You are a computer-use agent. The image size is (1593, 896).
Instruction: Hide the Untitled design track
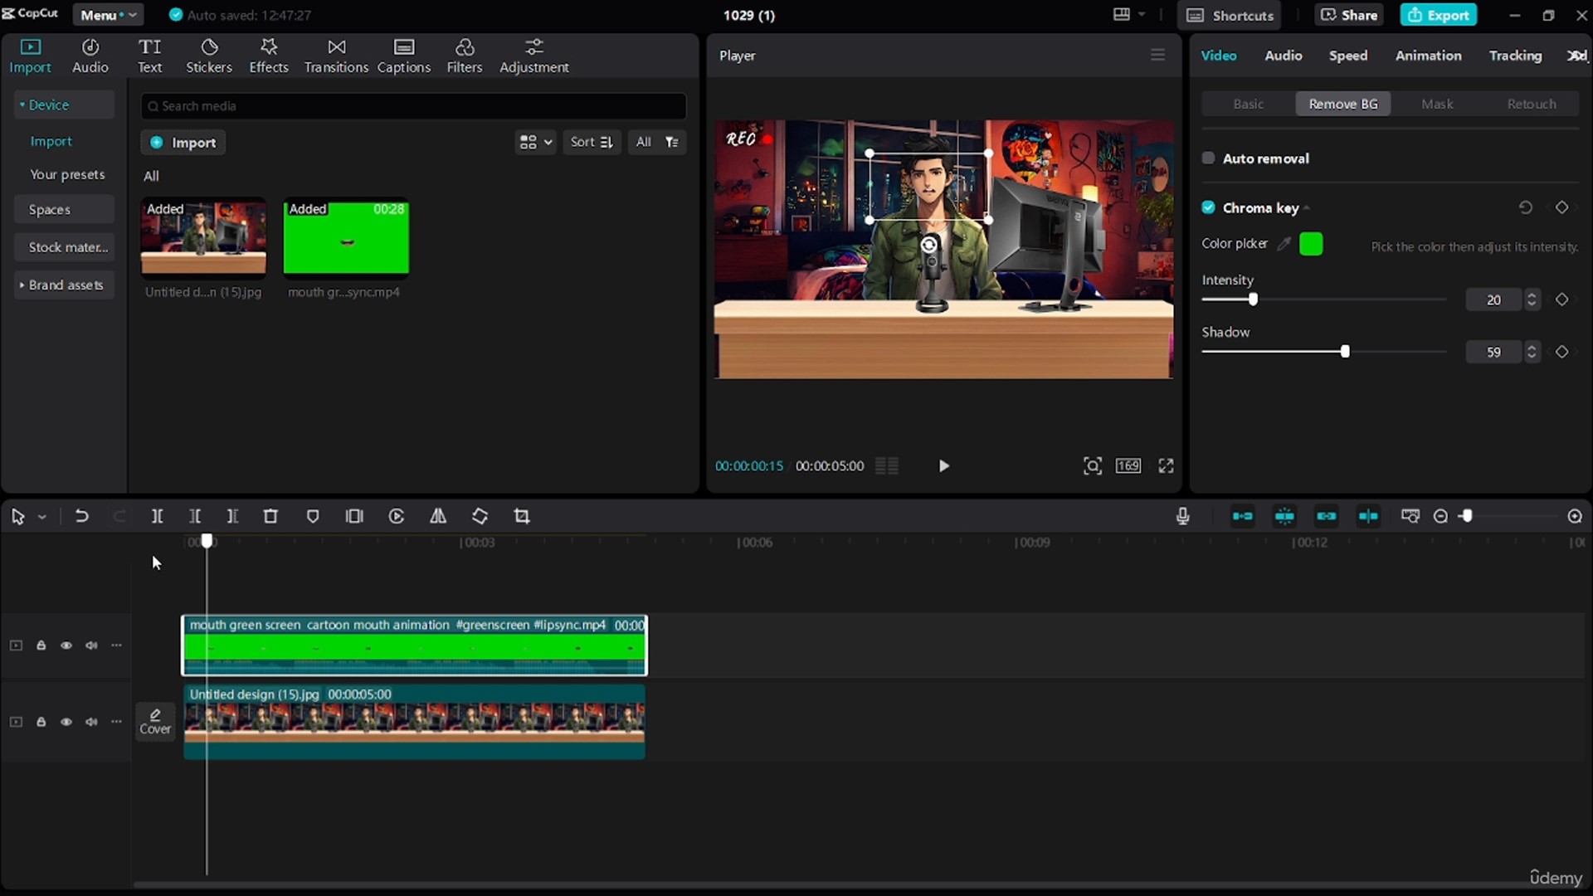pyautogui.click(x=66, y=722)
